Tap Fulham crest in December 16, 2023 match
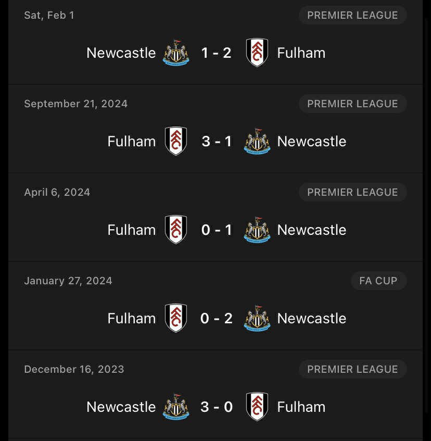 point(257,407)
